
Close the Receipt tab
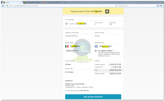[x=21, y=2]
